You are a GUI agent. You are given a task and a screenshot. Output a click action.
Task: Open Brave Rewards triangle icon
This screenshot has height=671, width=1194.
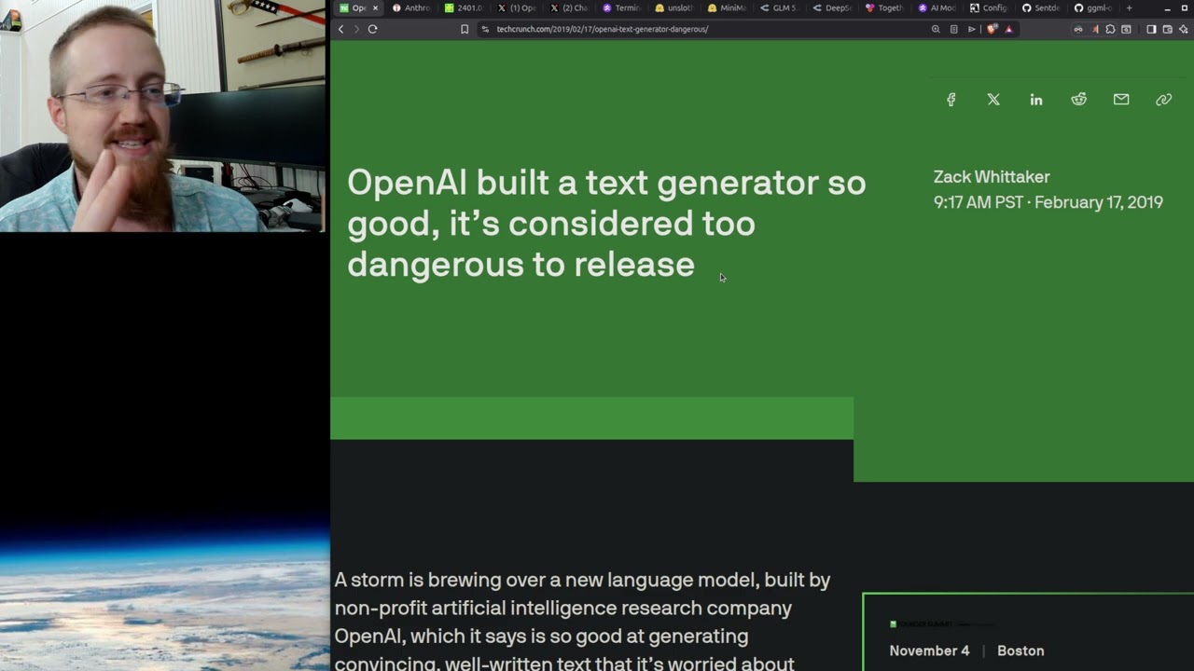1008,29
